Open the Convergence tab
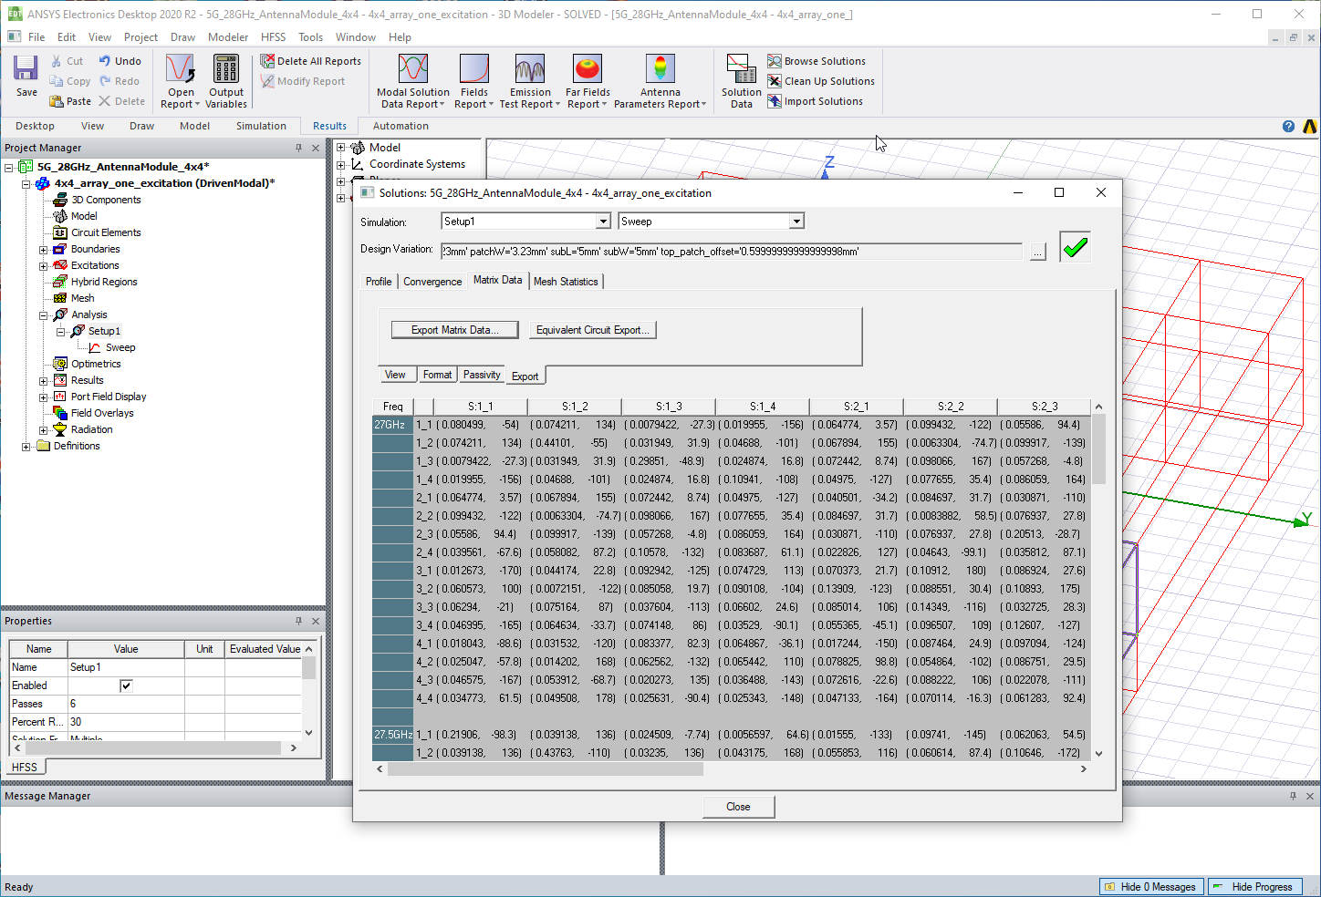The width and height of the screenshot is (1321, 897). [x=432, y=282]
